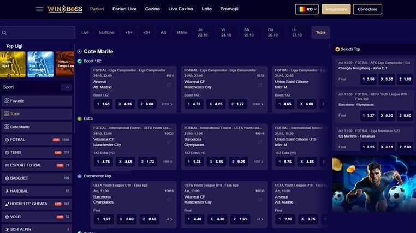416x233 pixels.
Task: Expand markets for Villarreal Evenimente Top match
Action: point(260,219)
